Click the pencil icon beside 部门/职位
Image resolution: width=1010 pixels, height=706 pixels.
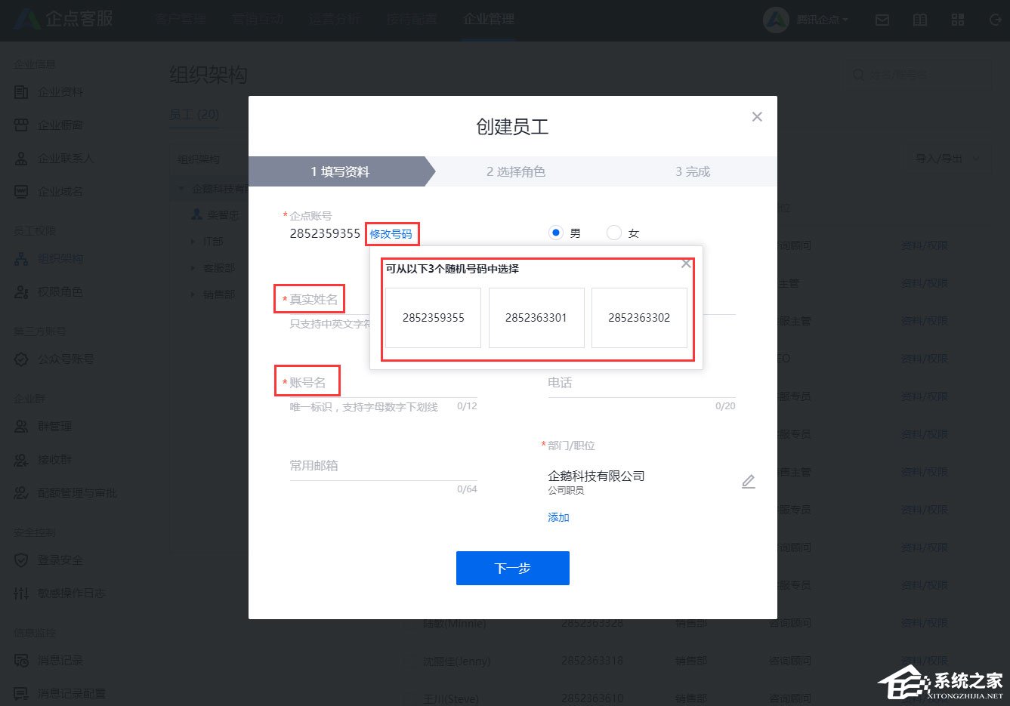click(748, 481)
